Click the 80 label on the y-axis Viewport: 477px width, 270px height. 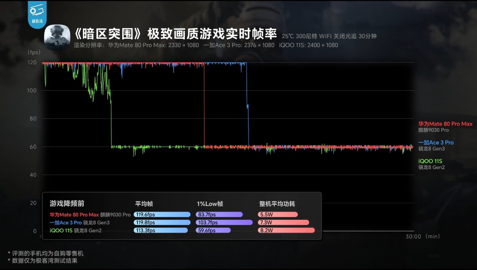tap(33, 119)
